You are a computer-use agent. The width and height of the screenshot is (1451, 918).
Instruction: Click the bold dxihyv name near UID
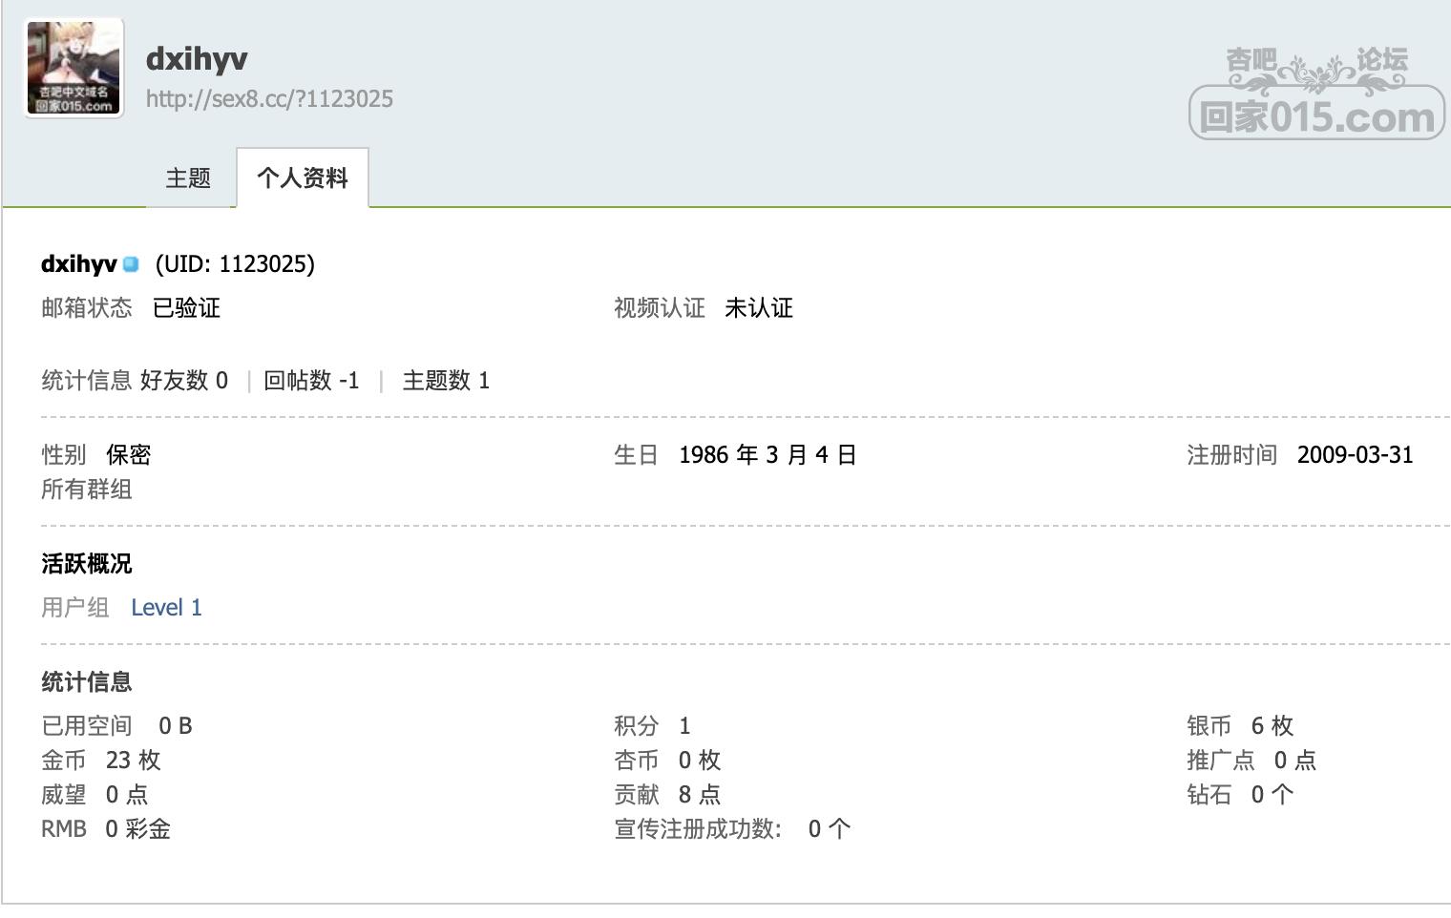click(78, 264)
